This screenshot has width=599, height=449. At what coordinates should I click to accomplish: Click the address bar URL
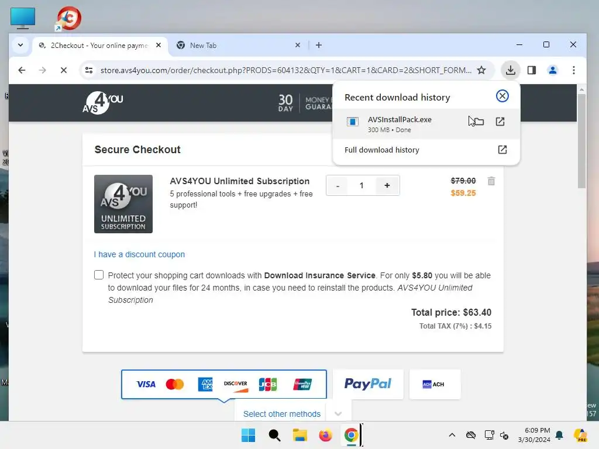tap(285, 70)
